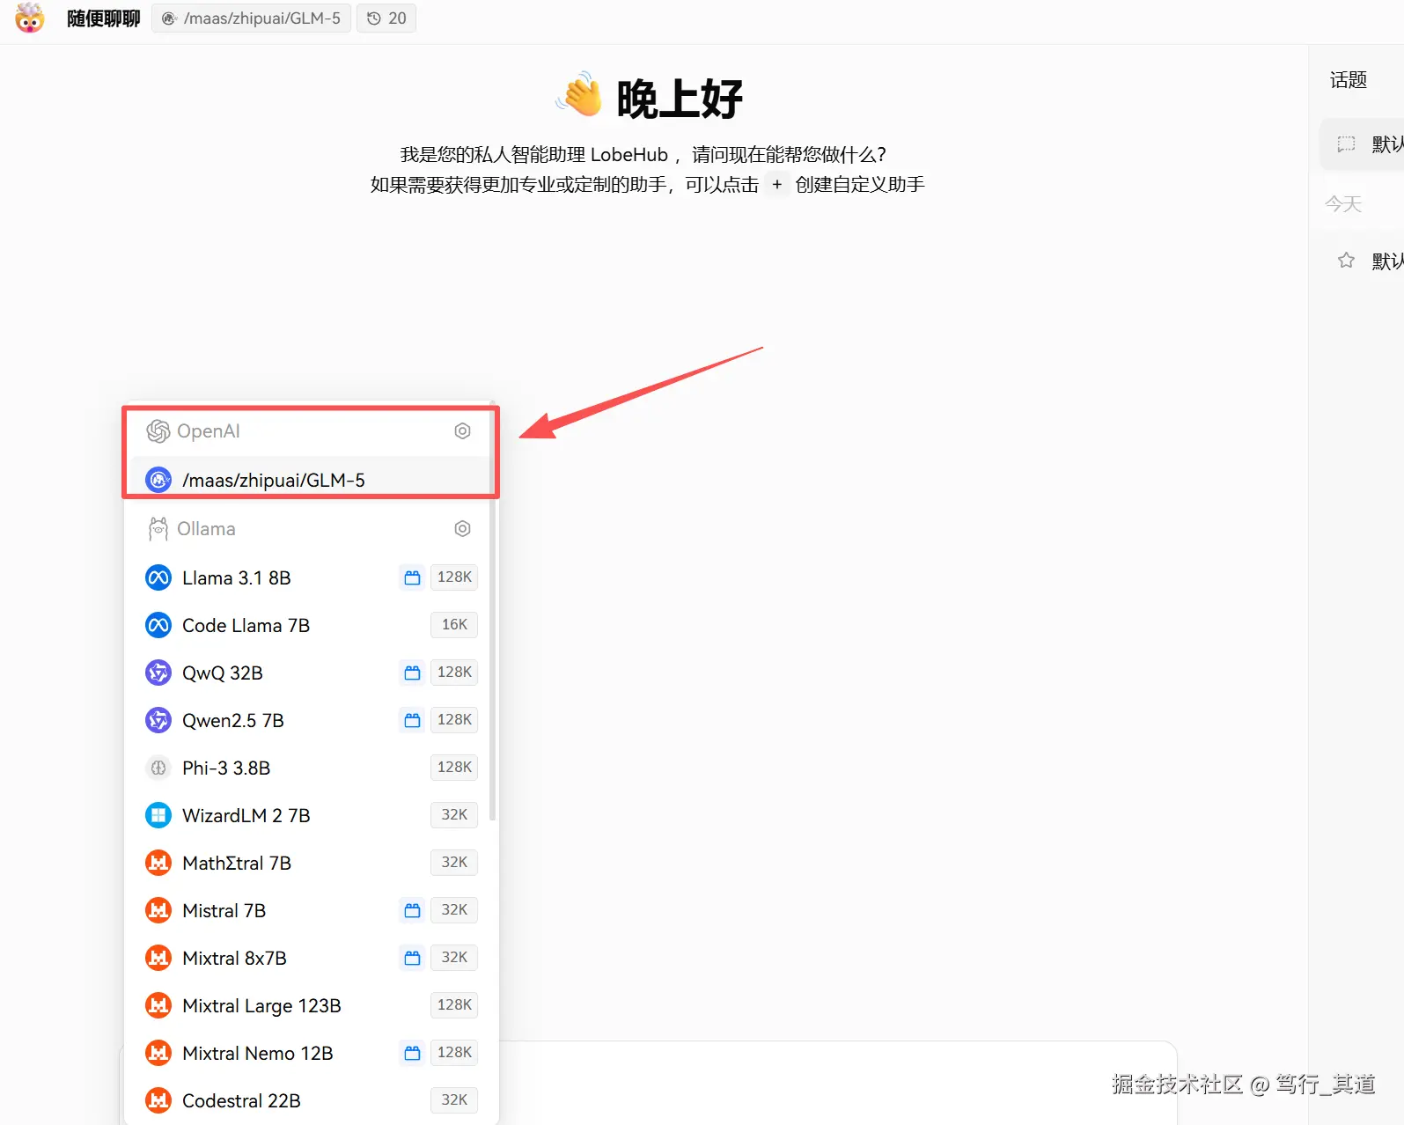Click the model icon beside /maas/zhipuai/GLM-5 in the list

(x=158, y=480)
